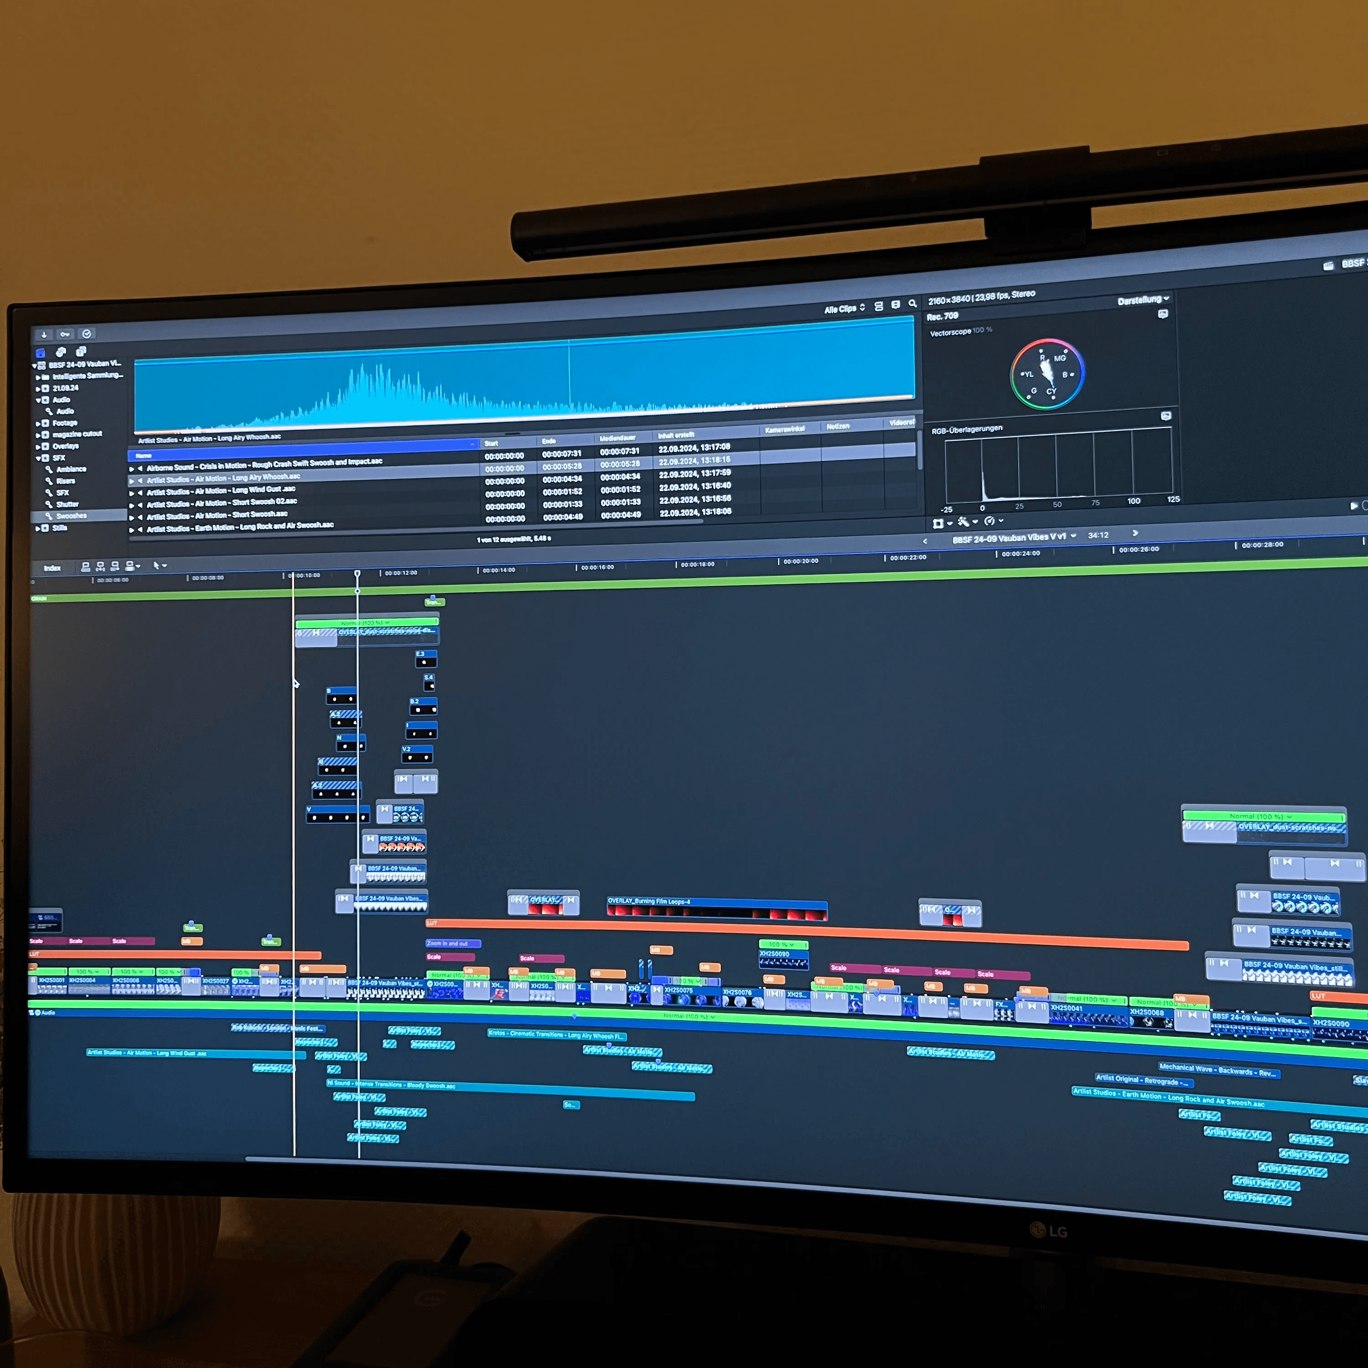
Task: Select the Swooshes keyword collection
Action: [71, 516]
